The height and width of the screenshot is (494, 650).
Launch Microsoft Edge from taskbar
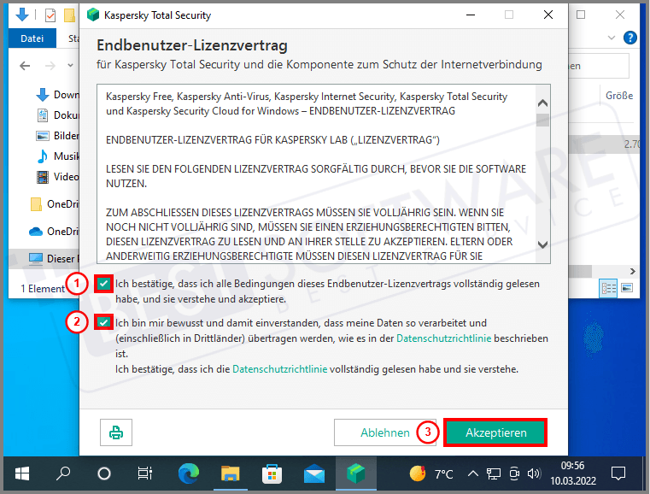[189, 473]
